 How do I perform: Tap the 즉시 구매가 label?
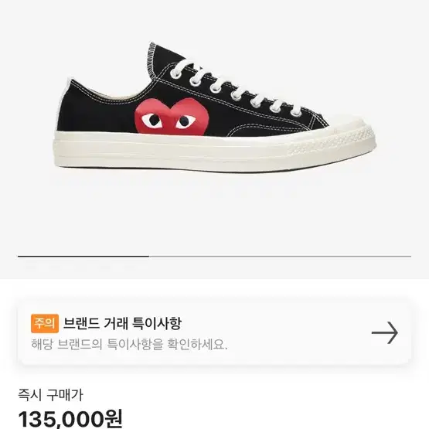click(50, 395)
